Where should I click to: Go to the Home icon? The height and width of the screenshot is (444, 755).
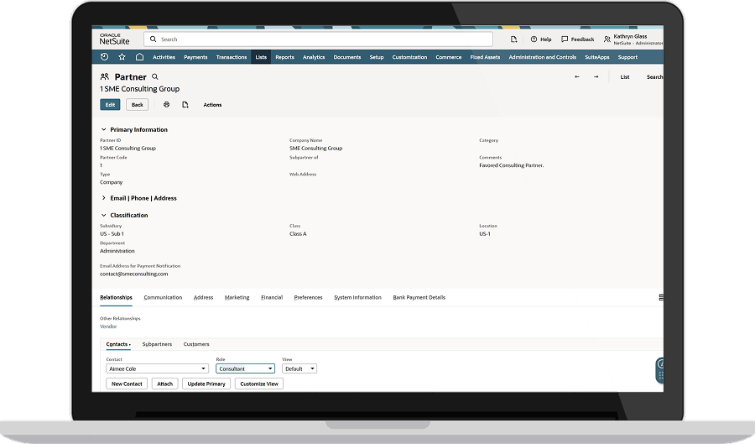tap(139, 57)
